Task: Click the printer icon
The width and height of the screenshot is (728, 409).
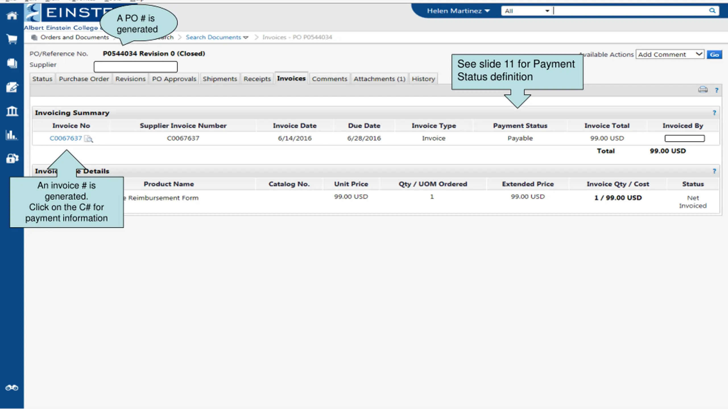Action: coord(703,90)
